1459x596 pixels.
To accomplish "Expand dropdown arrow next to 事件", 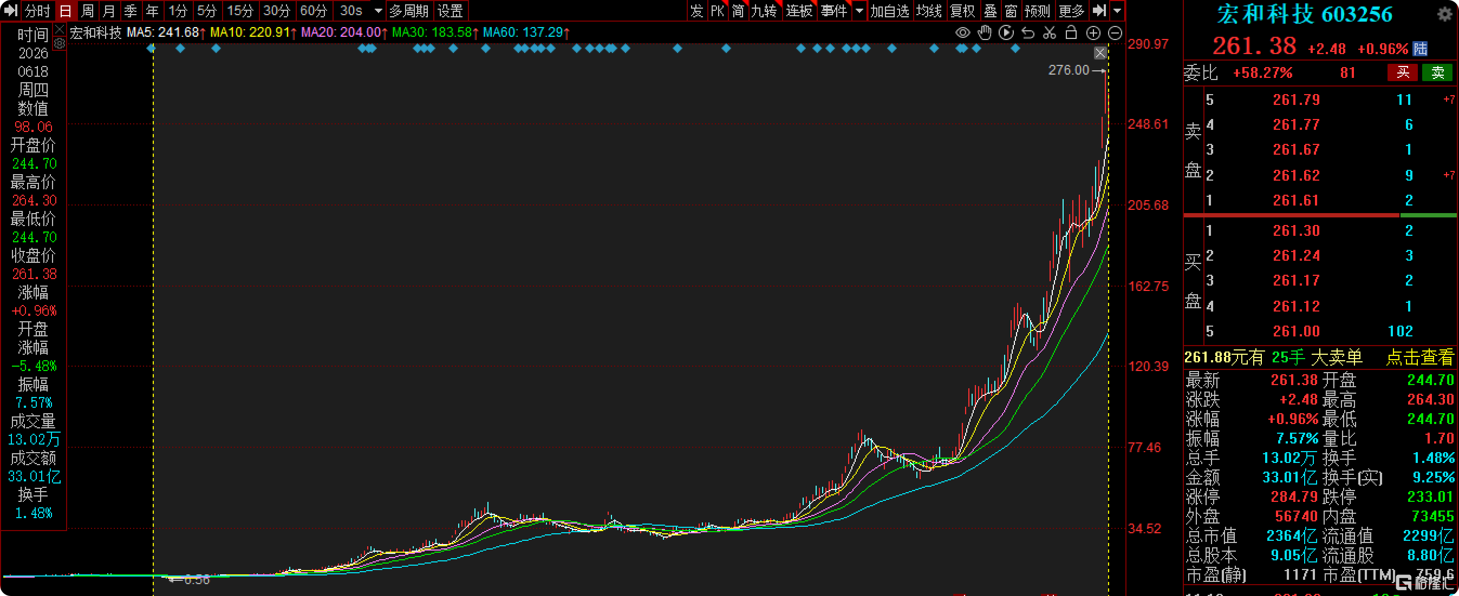I will pyautogui.click(x=859, y=10).
